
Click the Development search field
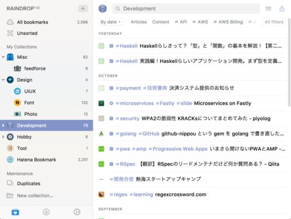coord(186,9)
